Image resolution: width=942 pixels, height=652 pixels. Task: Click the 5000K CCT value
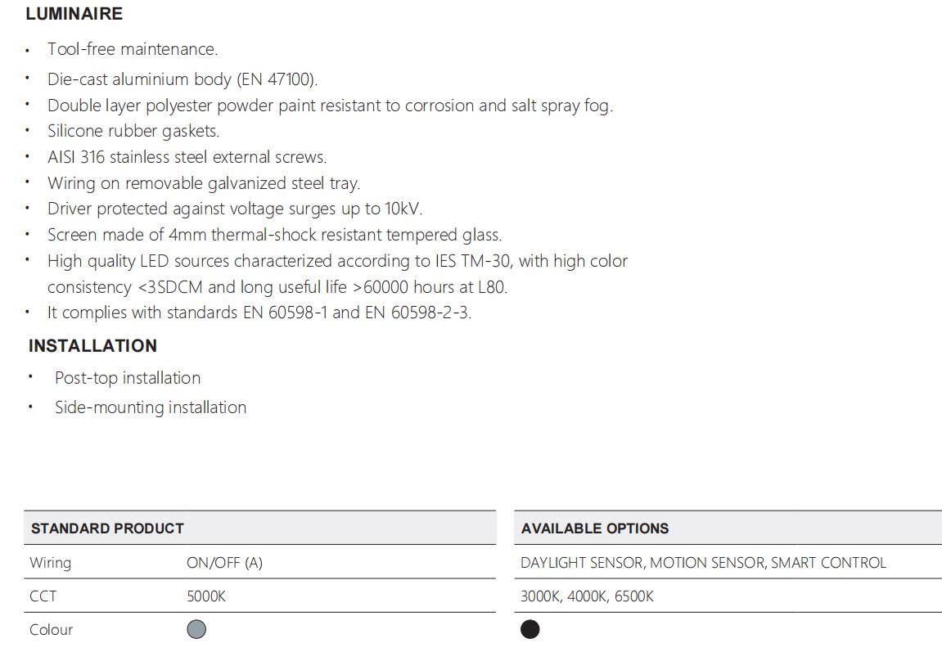point(206,596)
